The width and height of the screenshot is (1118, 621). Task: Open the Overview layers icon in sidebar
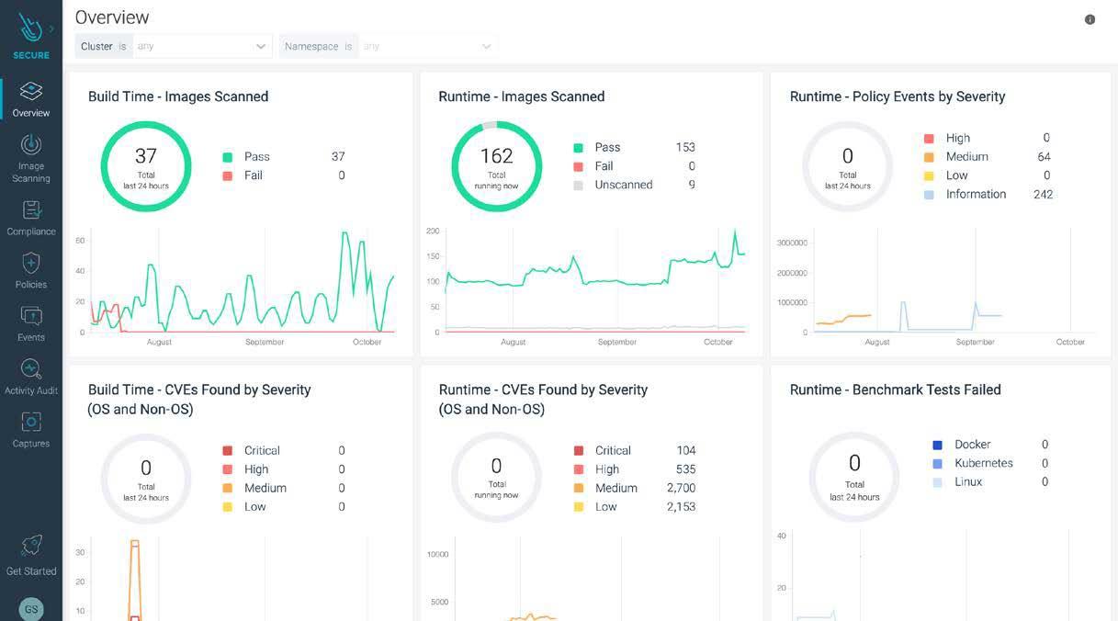(30, 91)
